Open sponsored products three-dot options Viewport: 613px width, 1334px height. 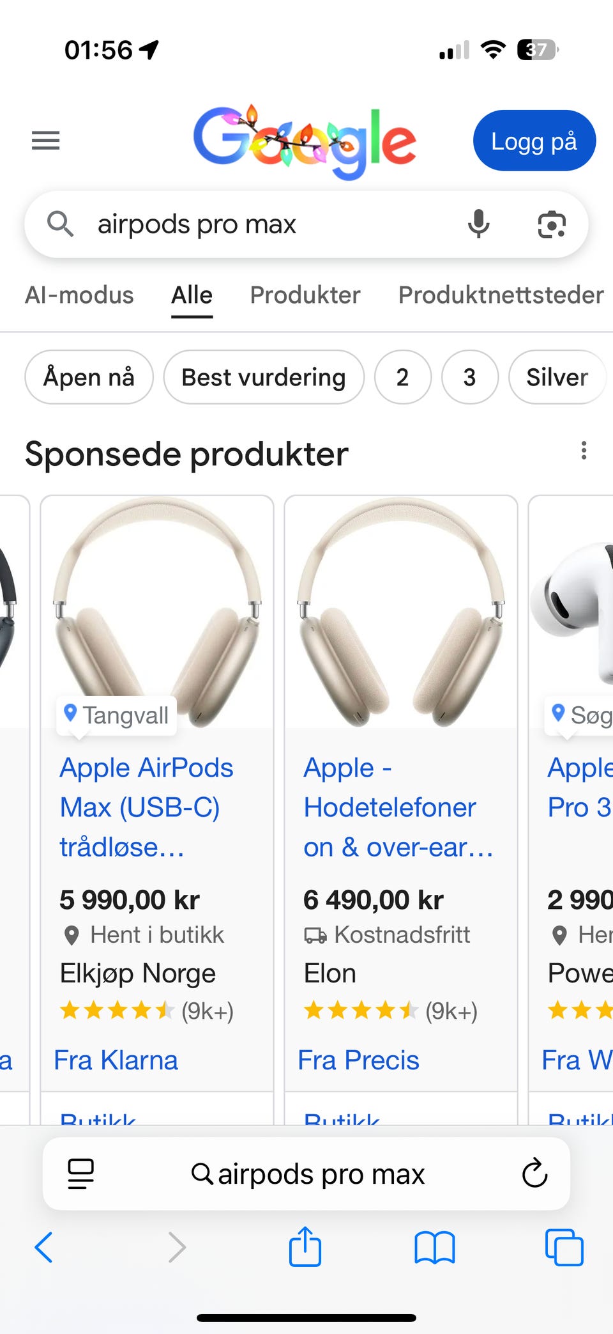click(584, 451)
